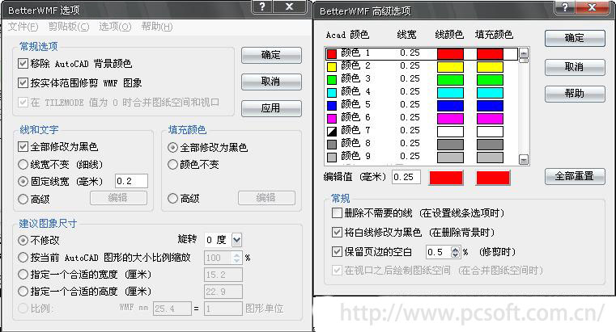
Task: Click the 保留页边的空白 value spinner arrows
Action: pyautogui.click(x=454, y=251)
